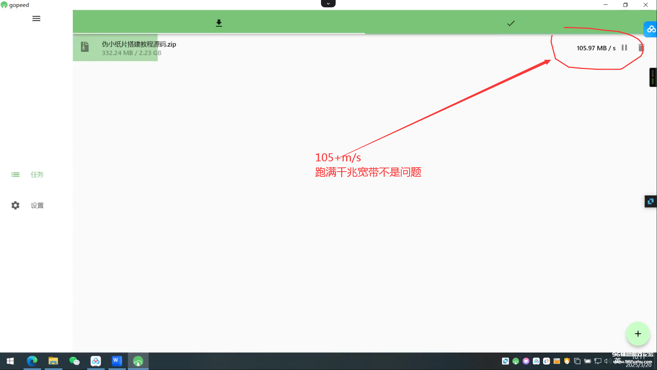Open WPS Word from the taskbar
This screenshot has width=657, height=370.
click(x=117, y=361)
